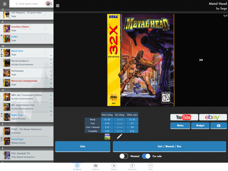The height and width of the screenshot is (171, 228).
Task: Search this game on eBay
Action: pyautogui.click(x=213, y=117)
